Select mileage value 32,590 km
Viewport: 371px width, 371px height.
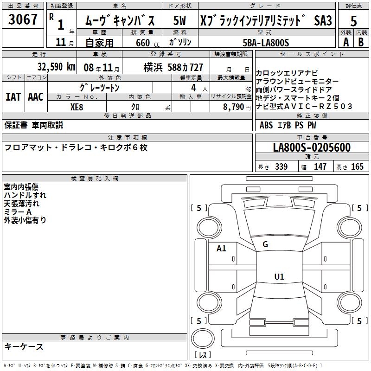[57, 67]
